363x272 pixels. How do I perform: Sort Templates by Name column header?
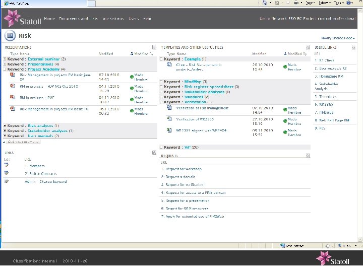pos(181,54)
